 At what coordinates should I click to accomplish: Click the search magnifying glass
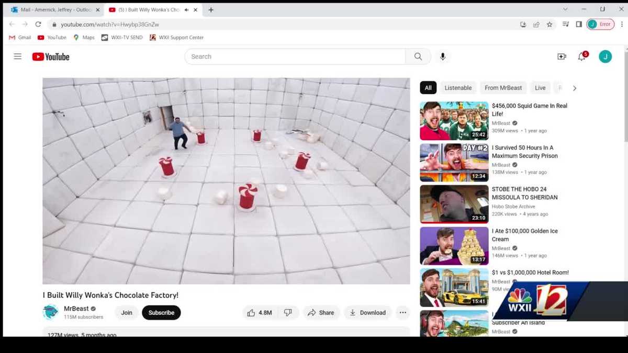tap(418, 56)
